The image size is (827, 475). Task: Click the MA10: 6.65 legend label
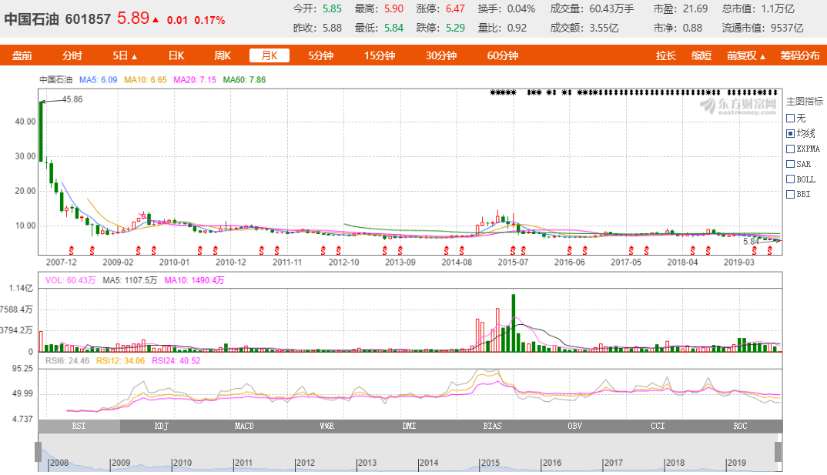[145, 80]
